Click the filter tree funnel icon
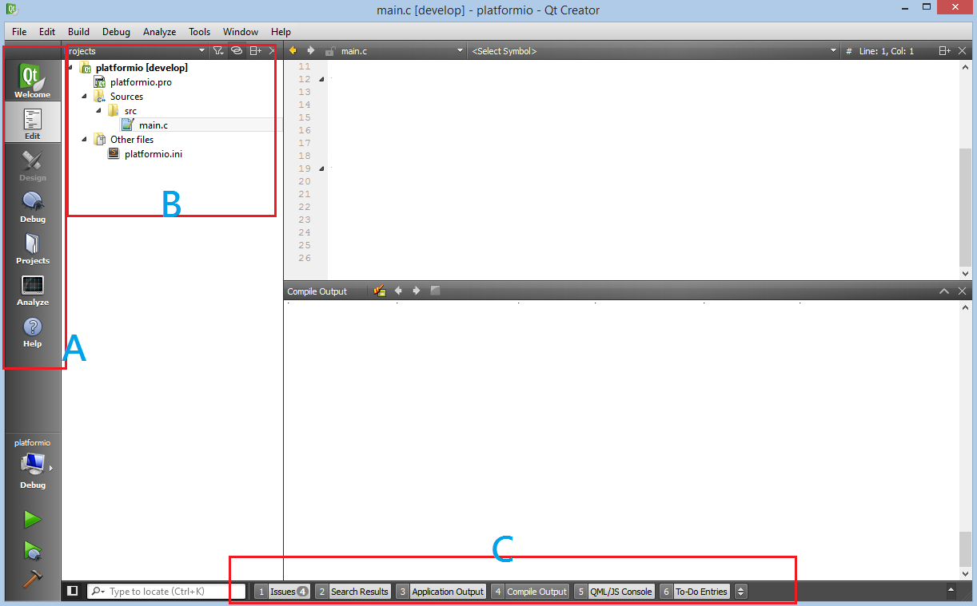Viewport: 977px width, 606px height. [218, 51]
